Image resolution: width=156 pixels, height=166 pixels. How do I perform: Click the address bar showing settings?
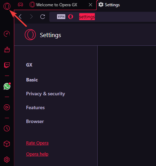(x=102, y=17)
